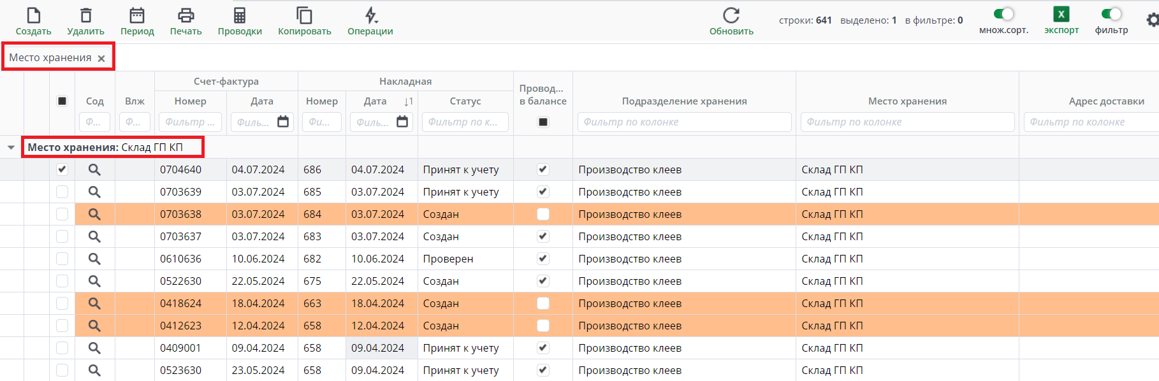Open calendar in Накладная Дата filter
This screenshot has height=381, width=1159.
(x=402, y=122)
